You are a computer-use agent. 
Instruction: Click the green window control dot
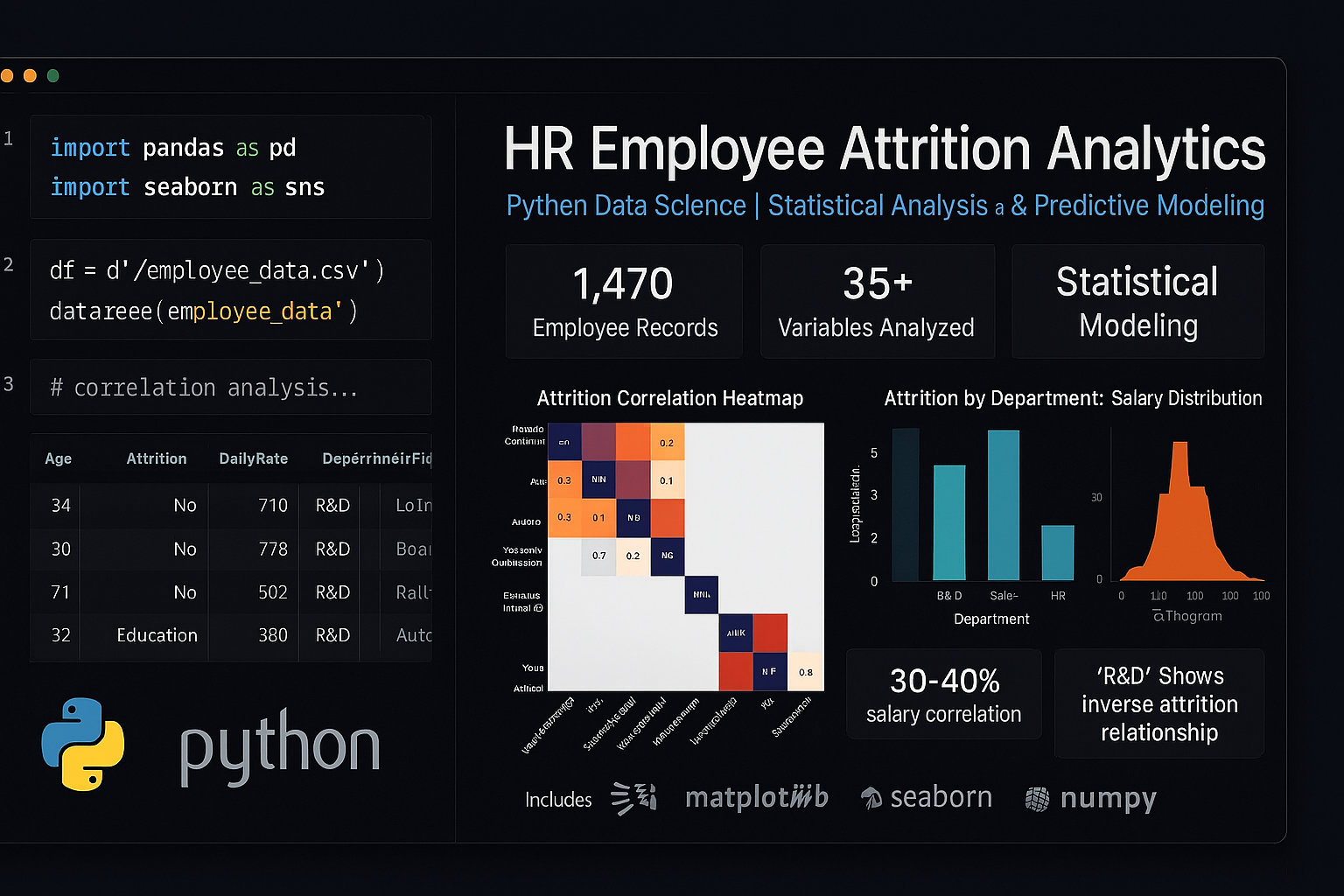pos(52,76)
